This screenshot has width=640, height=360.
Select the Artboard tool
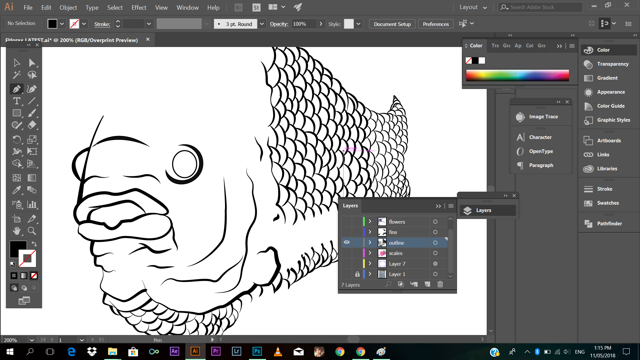[17, 219]
